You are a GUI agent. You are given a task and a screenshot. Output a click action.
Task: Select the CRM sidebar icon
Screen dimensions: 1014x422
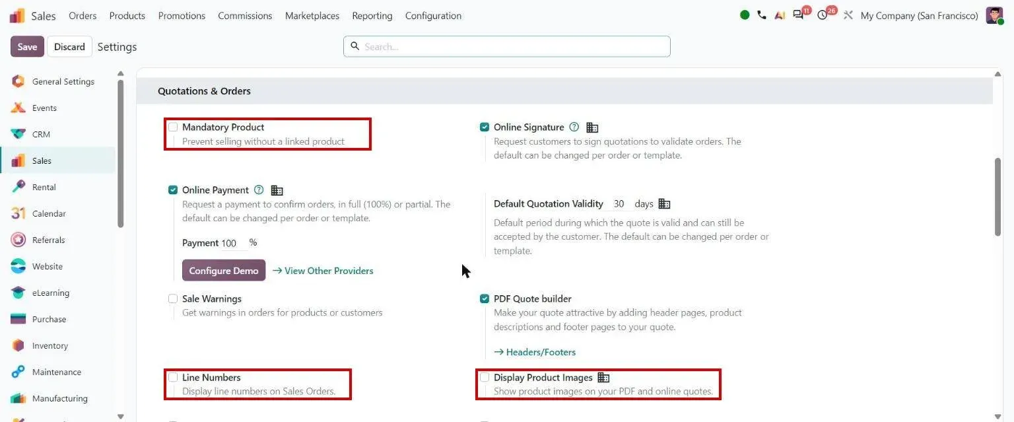18,134
